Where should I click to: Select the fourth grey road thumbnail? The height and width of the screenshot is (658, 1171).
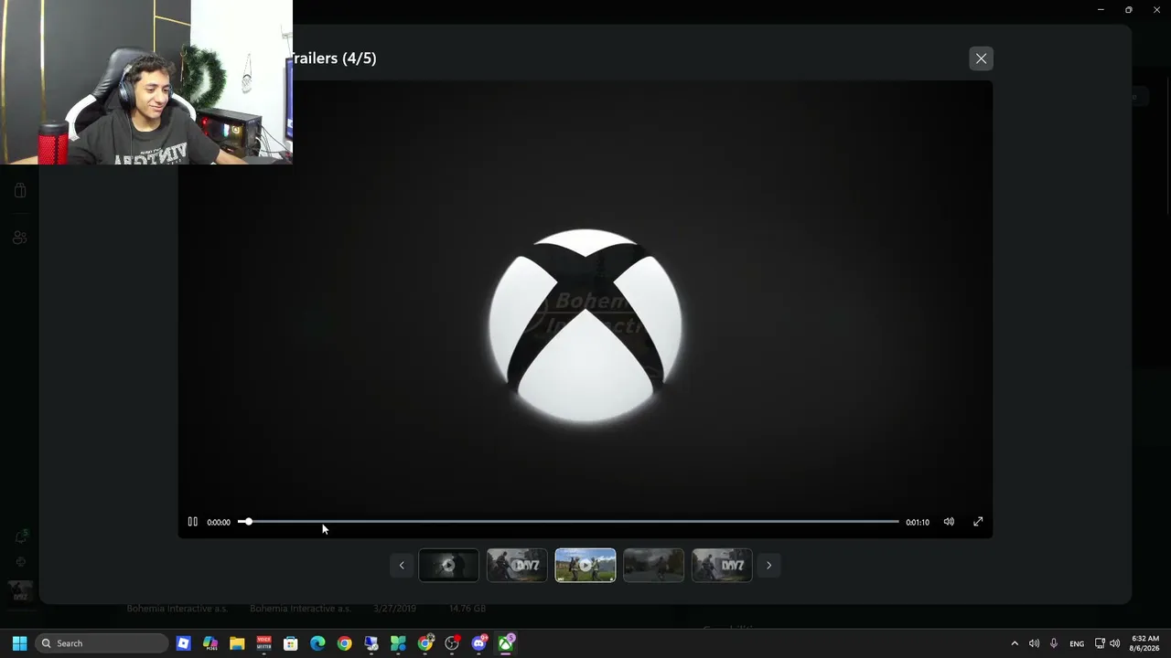pyautogui.click(x=653, y=566)
